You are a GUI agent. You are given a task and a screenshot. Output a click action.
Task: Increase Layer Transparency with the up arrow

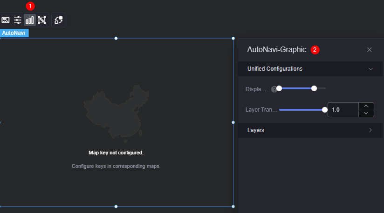[366, 106]
